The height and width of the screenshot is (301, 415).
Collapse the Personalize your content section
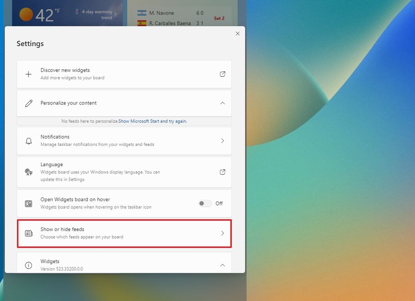pos(222,103)
